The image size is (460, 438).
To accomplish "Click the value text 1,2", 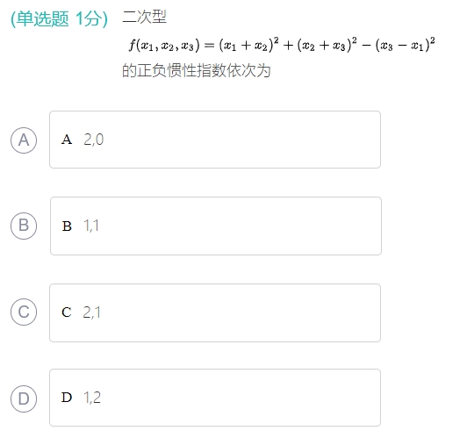I will tap(92, 398).
